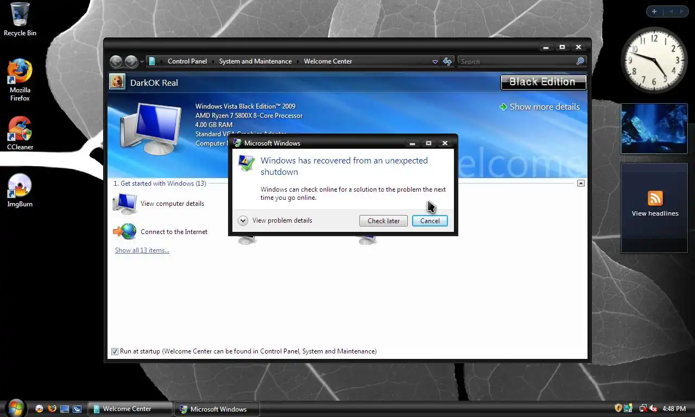The width and height of the screenshot is (695, 417).
Task: Click the Microsoft Windows dialog title icon
Action: click(x=237, y=143)
